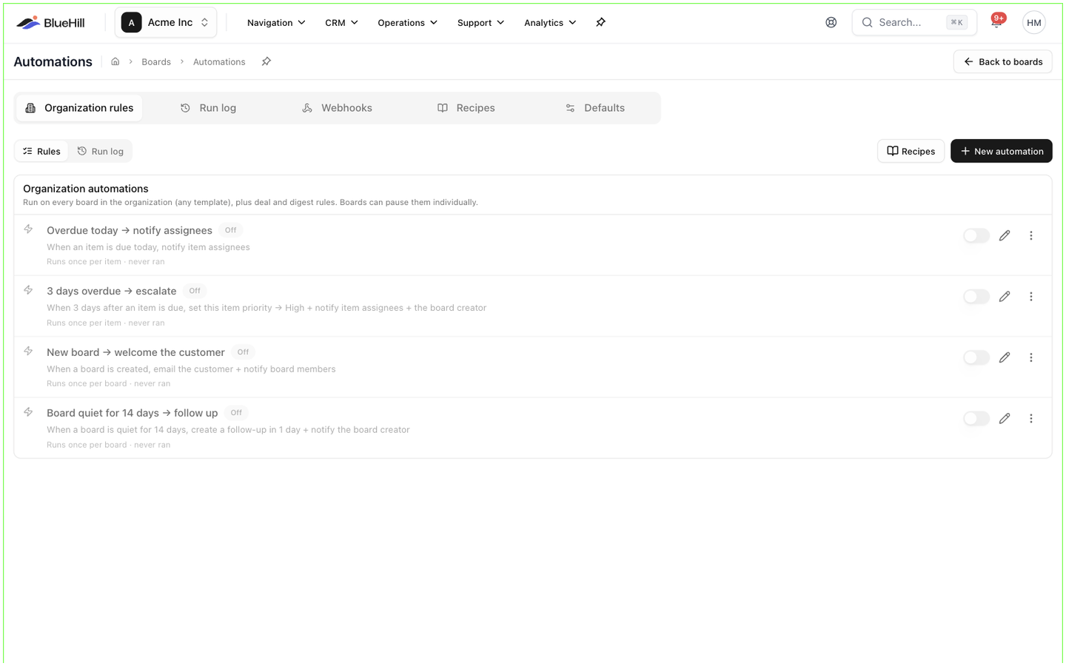Viewport: 1066px width, 666px height.
Task: Select the small Run log sub-tab
Action: pyautogui.click(x=101, y=152)
